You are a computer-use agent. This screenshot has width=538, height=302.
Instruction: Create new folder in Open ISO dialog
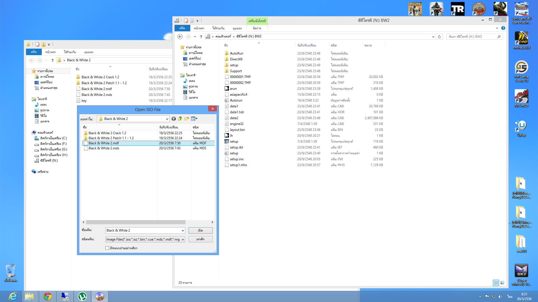point(187,119)
